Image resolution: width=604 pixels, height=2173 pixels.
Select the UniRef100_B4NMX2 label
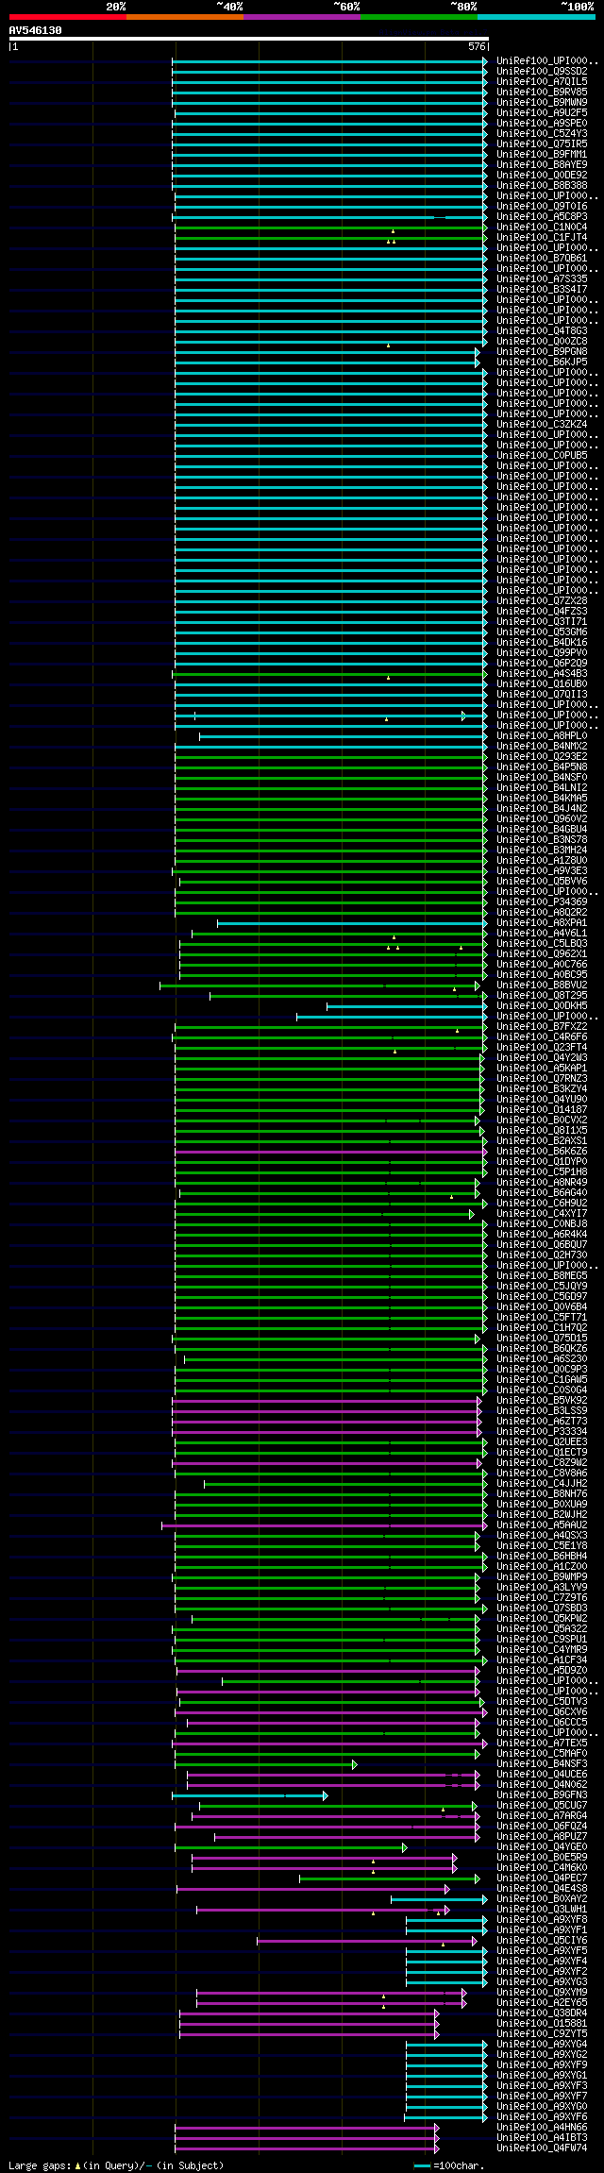pyautogui.click(x=542, y=746)
